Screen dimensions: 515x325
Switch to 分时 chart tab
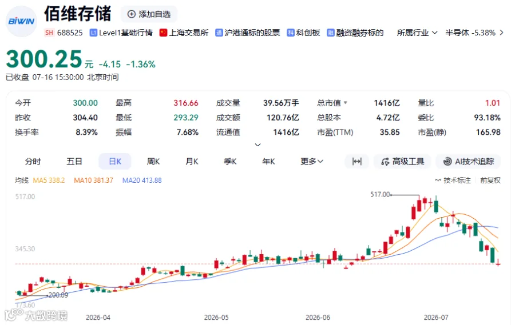click(33, 161)
